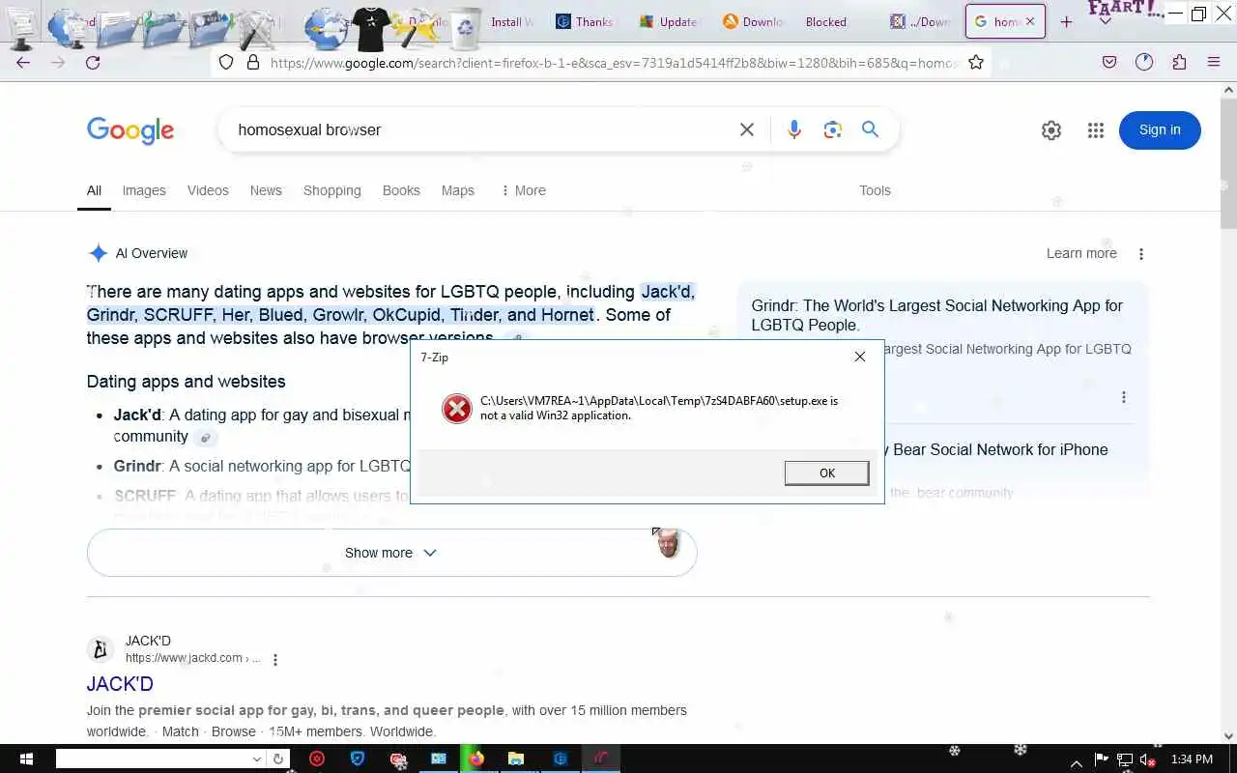The image size is (1237, 773).
Task: Open Google quick settings gear
Action: 1051,130
